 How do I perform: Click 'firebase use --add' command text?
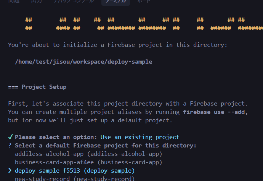[x=214, y=112]
